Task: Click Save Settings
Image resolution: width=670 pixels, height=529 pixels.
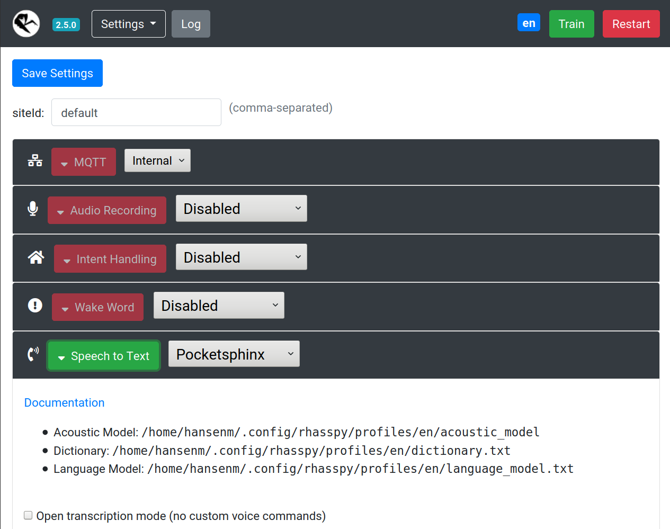Action: pyautogui.click(x=57, y=73)
